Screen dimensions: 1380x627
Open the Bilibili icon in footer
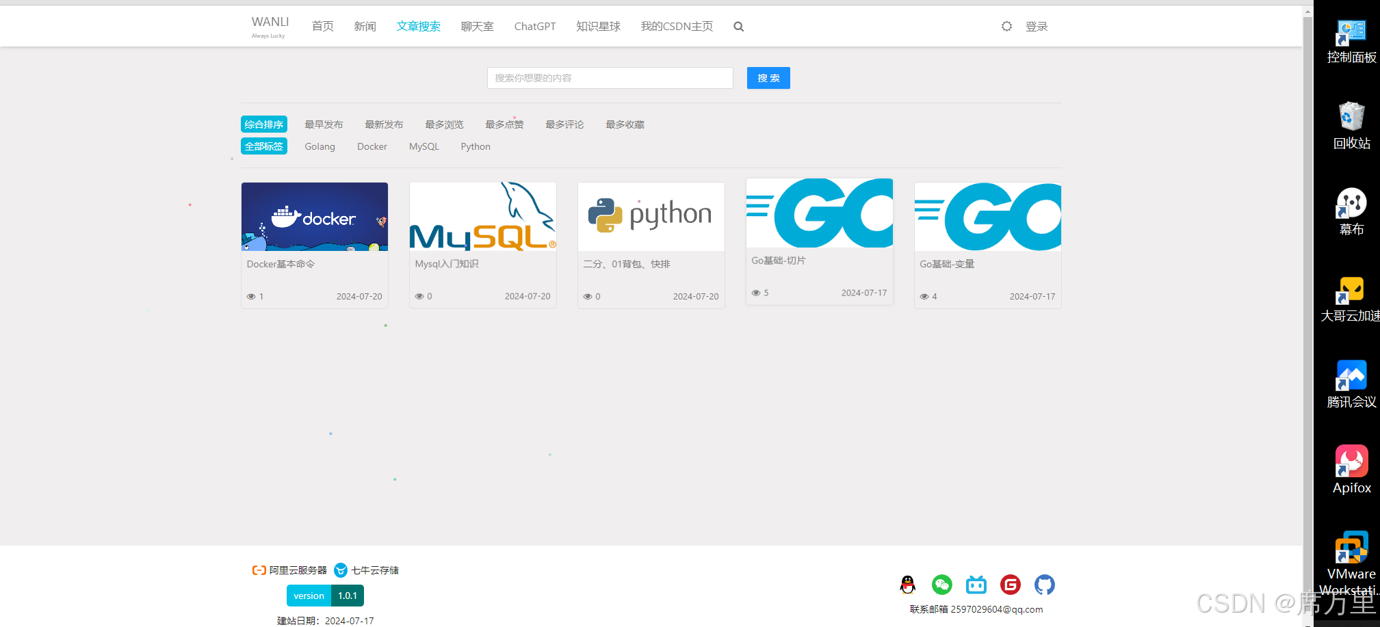[976, 585]
